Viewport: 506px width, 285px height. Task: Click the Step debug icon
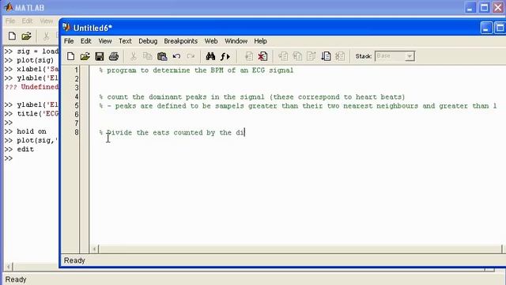(x=283, y=56)
